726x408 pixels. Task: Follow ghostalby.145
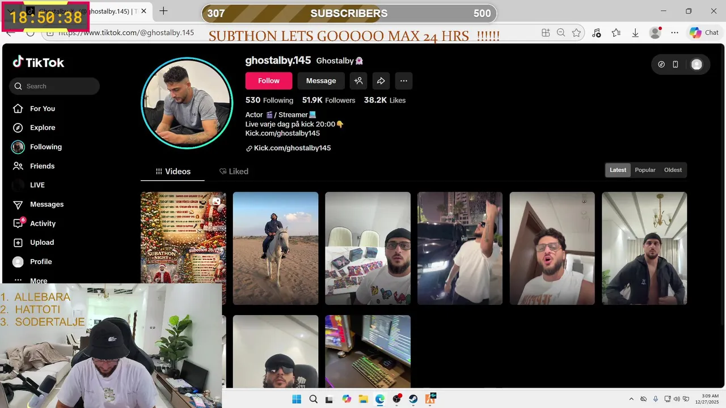click(269, 81)
